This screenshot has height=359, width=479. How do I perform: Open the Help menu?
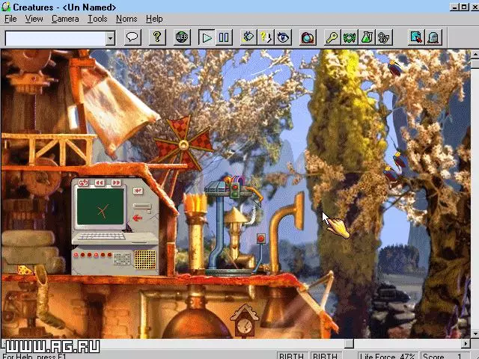pyautogui.click(x=154, y=19)
